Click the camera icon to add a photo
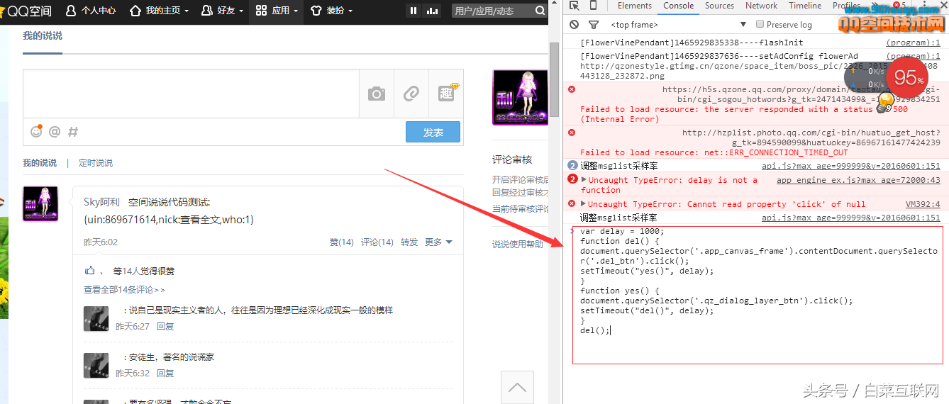This screenshot has height=404, width=949. [377, 94]
